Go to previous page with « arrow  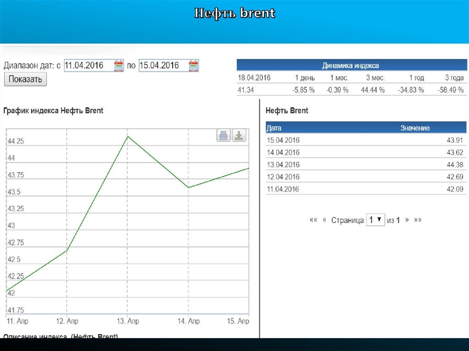[324, 220]
